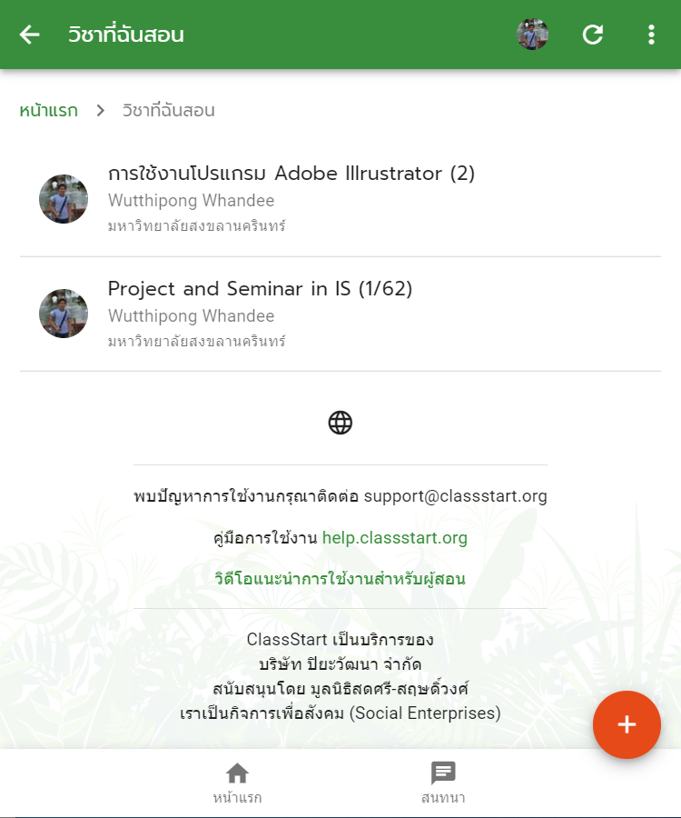Click the home icon in bottom bar

click(x=237, y=773)
